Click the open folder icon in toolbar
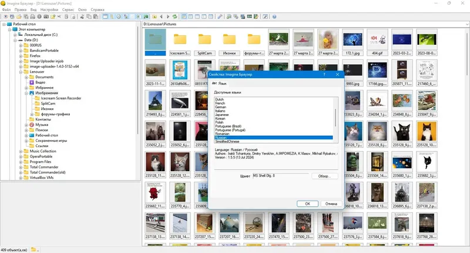This screenshot has height=253, width=470. pos(19,16)
